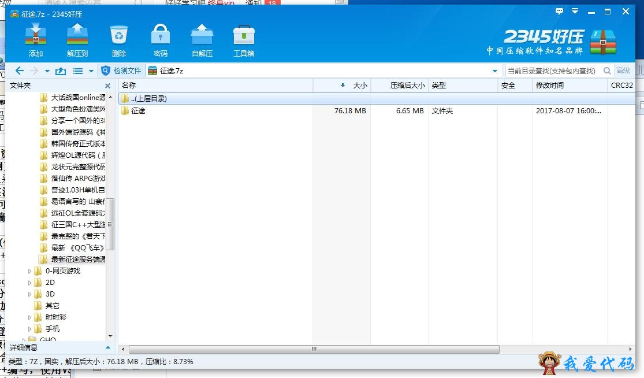Sort by 大小 column header
Image resolution: width=644 pixels, height=378 pixels.
[342, 86]
